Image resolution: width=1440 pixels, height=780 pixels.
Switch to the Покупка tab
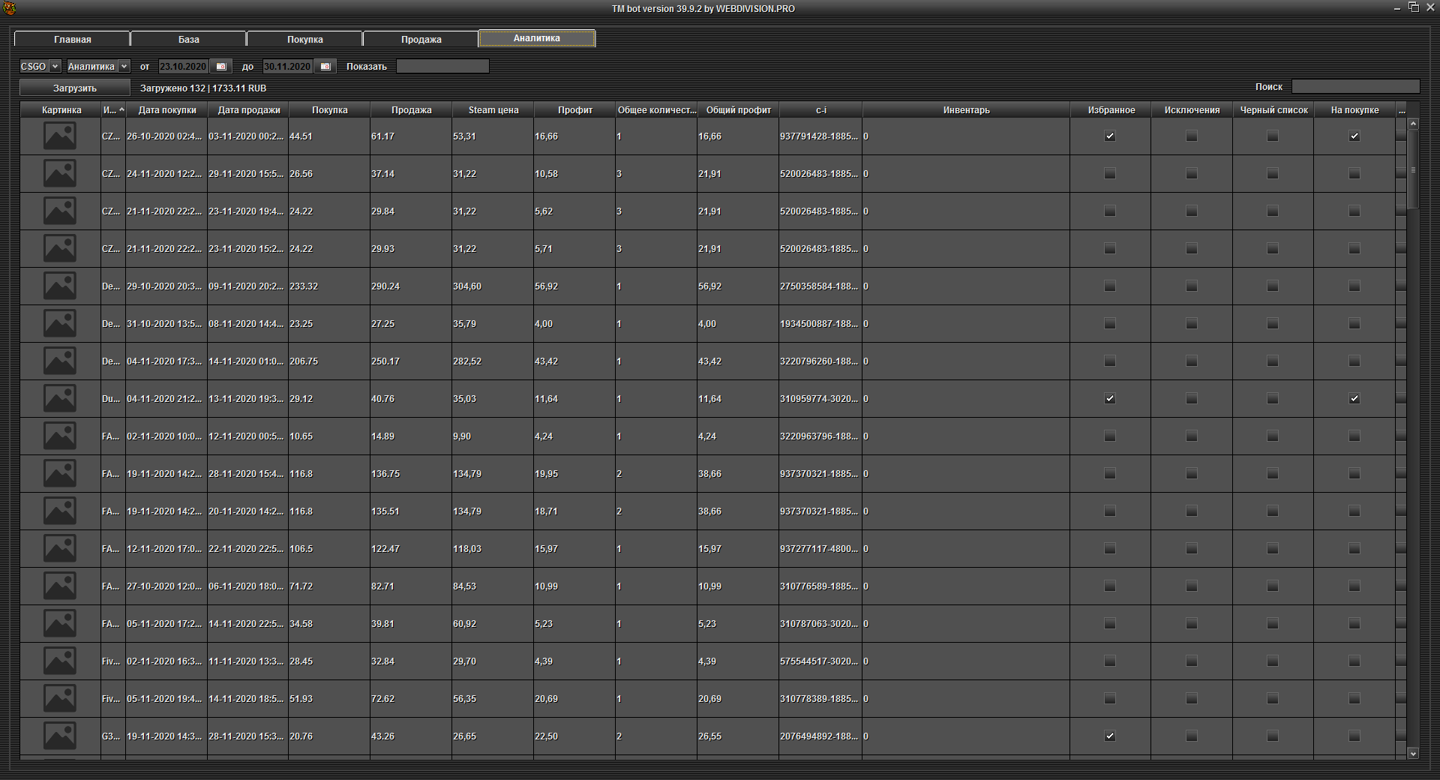(304, 39)
